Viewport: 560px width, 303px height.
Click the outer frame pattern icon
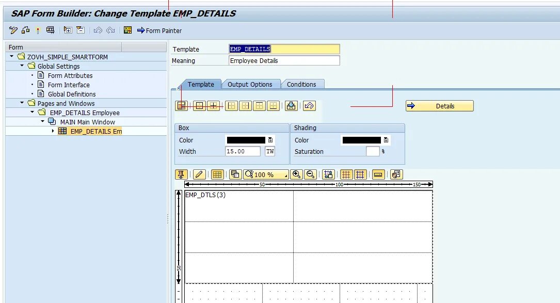point(199,106)
